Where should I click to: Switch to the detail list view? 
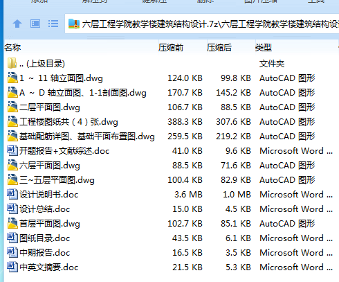(x=53, y=24)
